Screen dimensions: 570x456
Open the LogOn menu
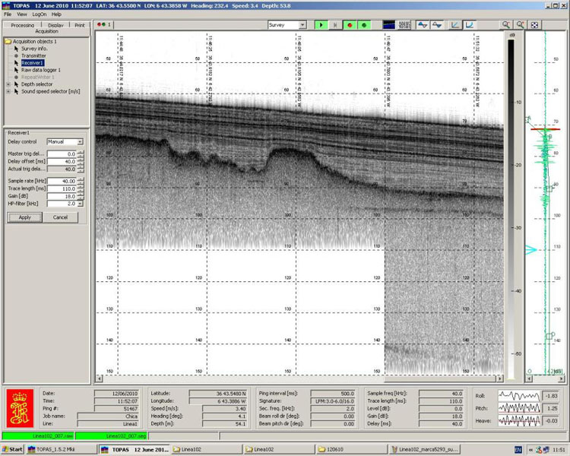(x=40, y=14)
